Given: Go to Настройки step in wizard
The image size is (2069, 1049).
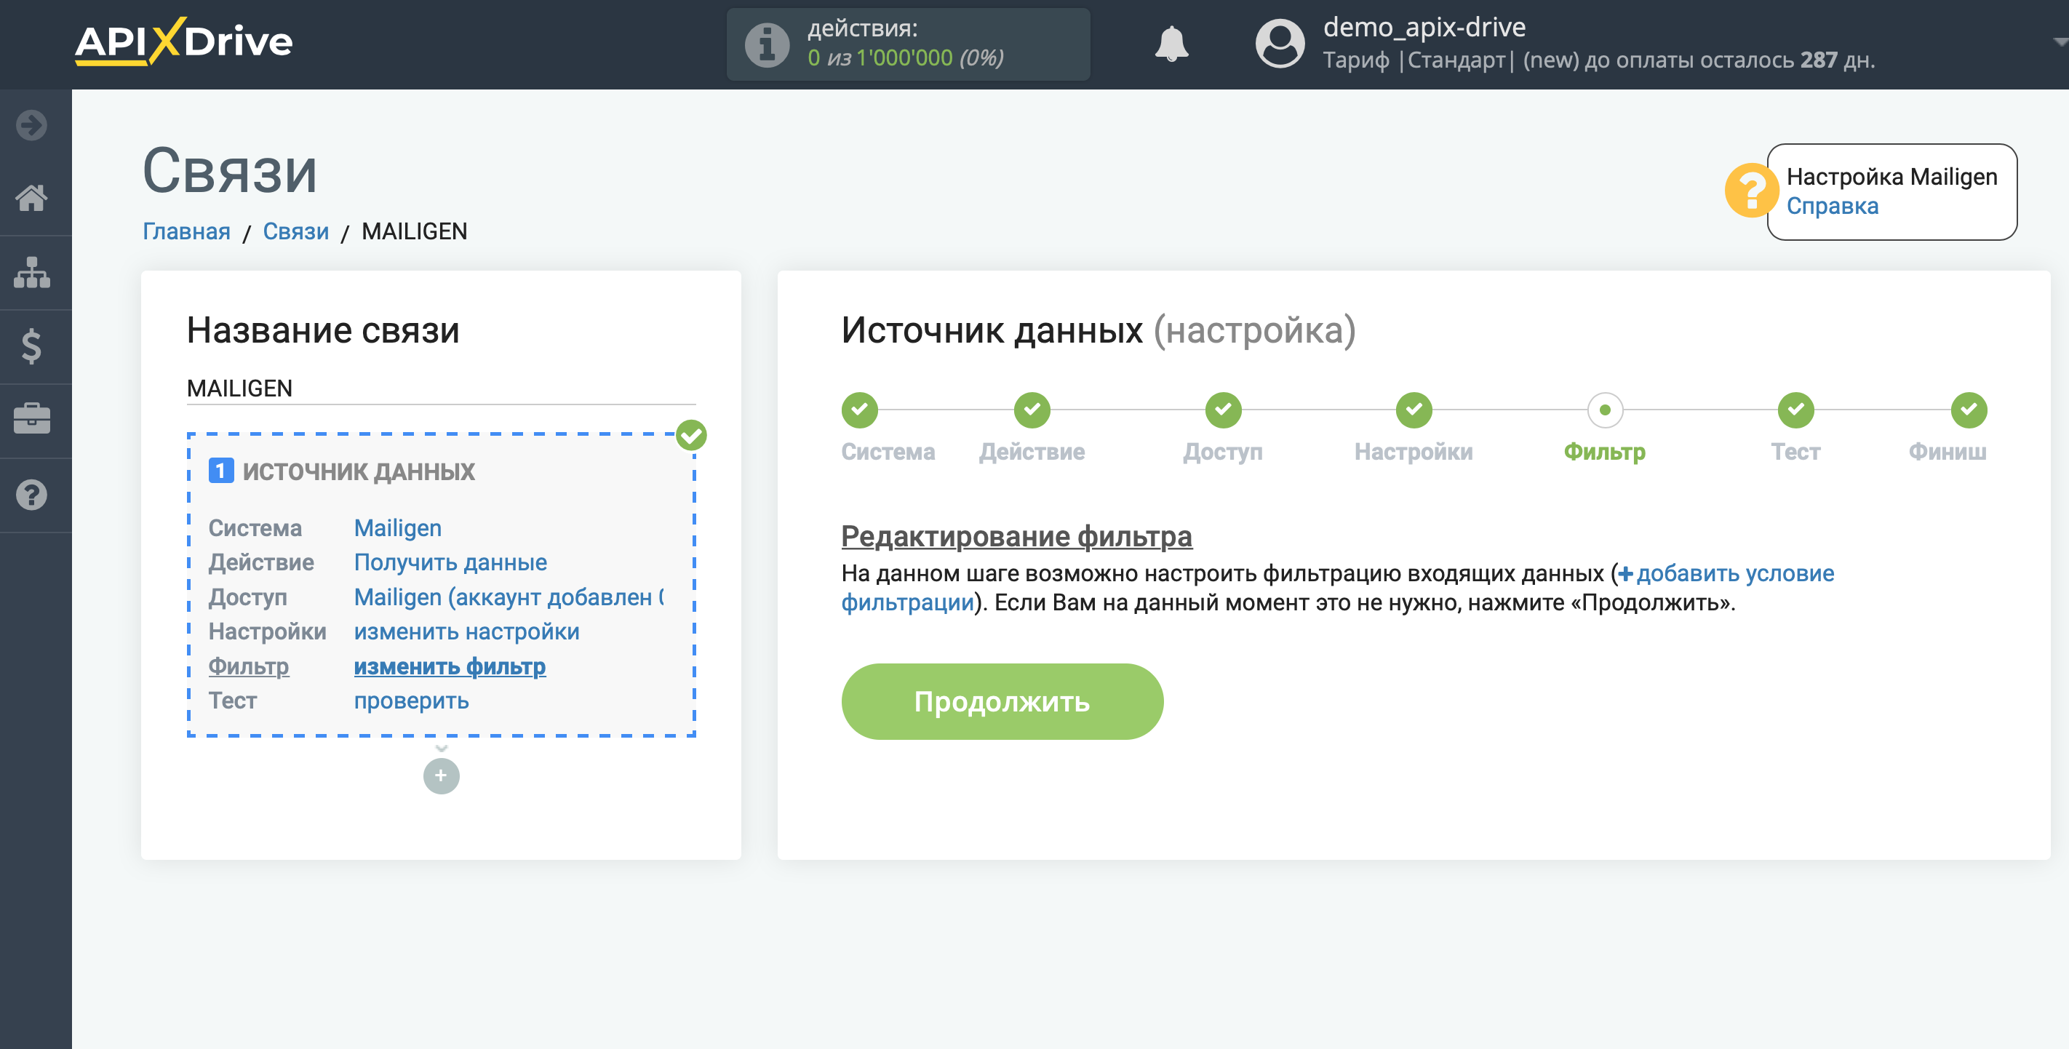Looking at the screenshot, I should pos(1414,410).
